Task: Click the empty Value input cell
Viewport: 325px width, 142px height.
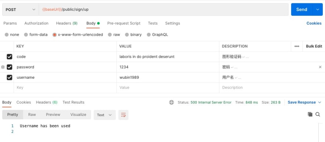Action: [x=168, y=88]
